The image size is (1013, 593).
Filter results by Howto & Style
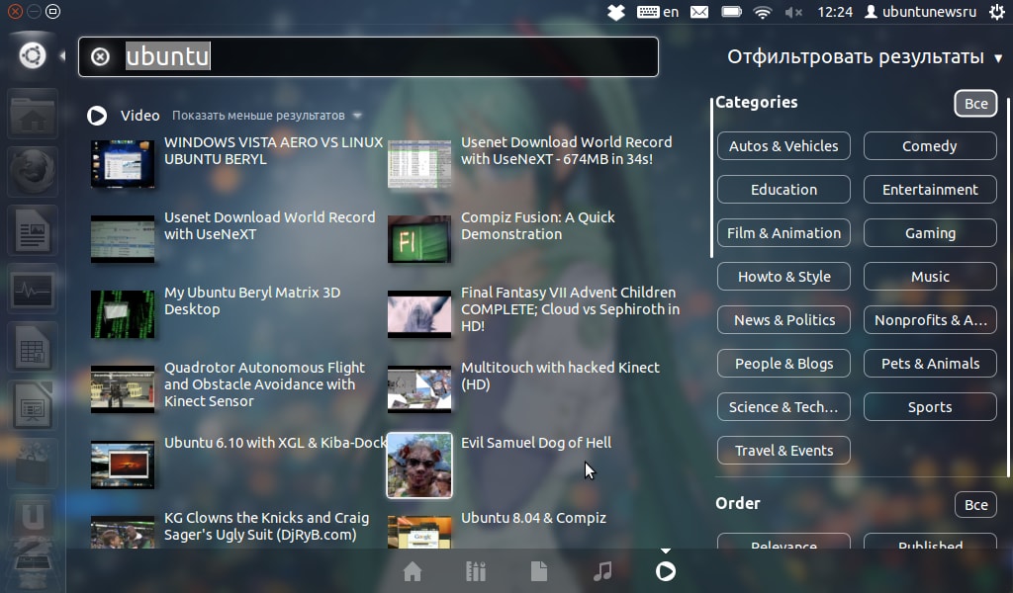click(783, 276)
